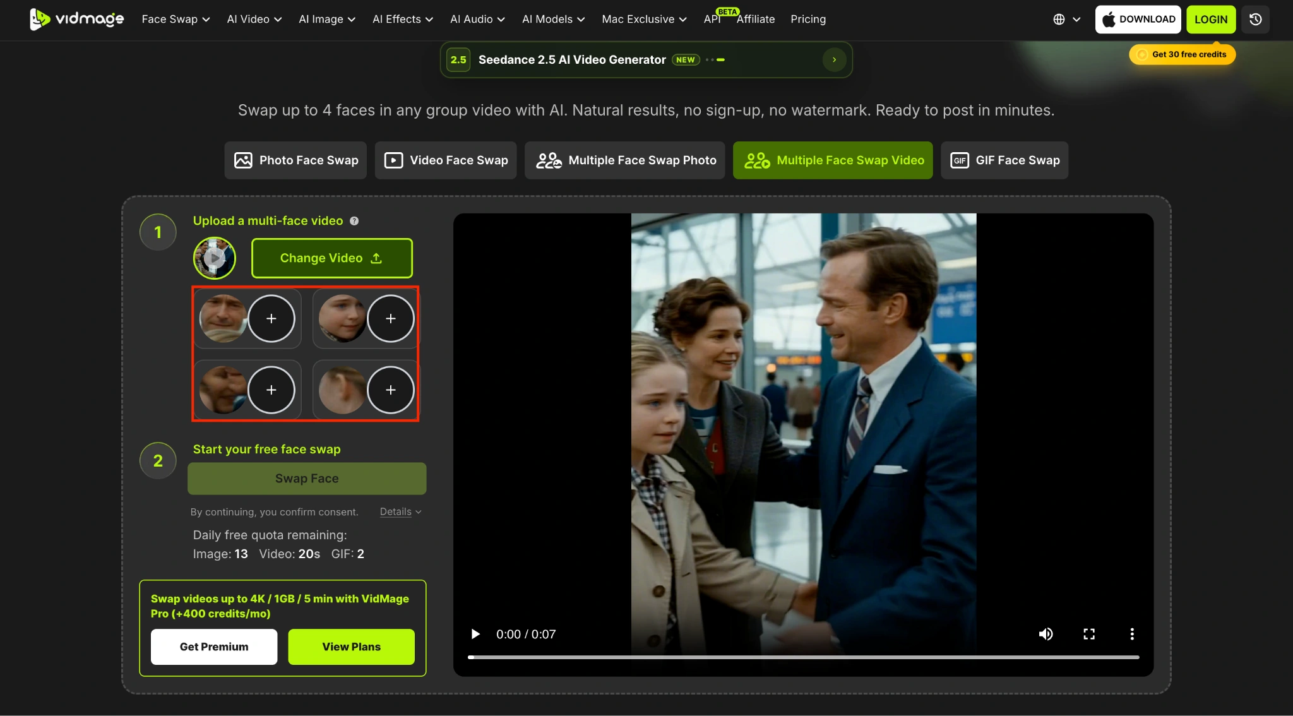Click the Get Premium button
The height and width of the screenshot is (716, 1293).
click(214, 647)
